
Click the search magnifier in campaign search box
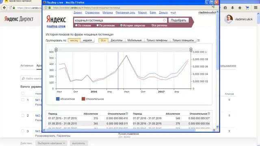coord(23,78)
